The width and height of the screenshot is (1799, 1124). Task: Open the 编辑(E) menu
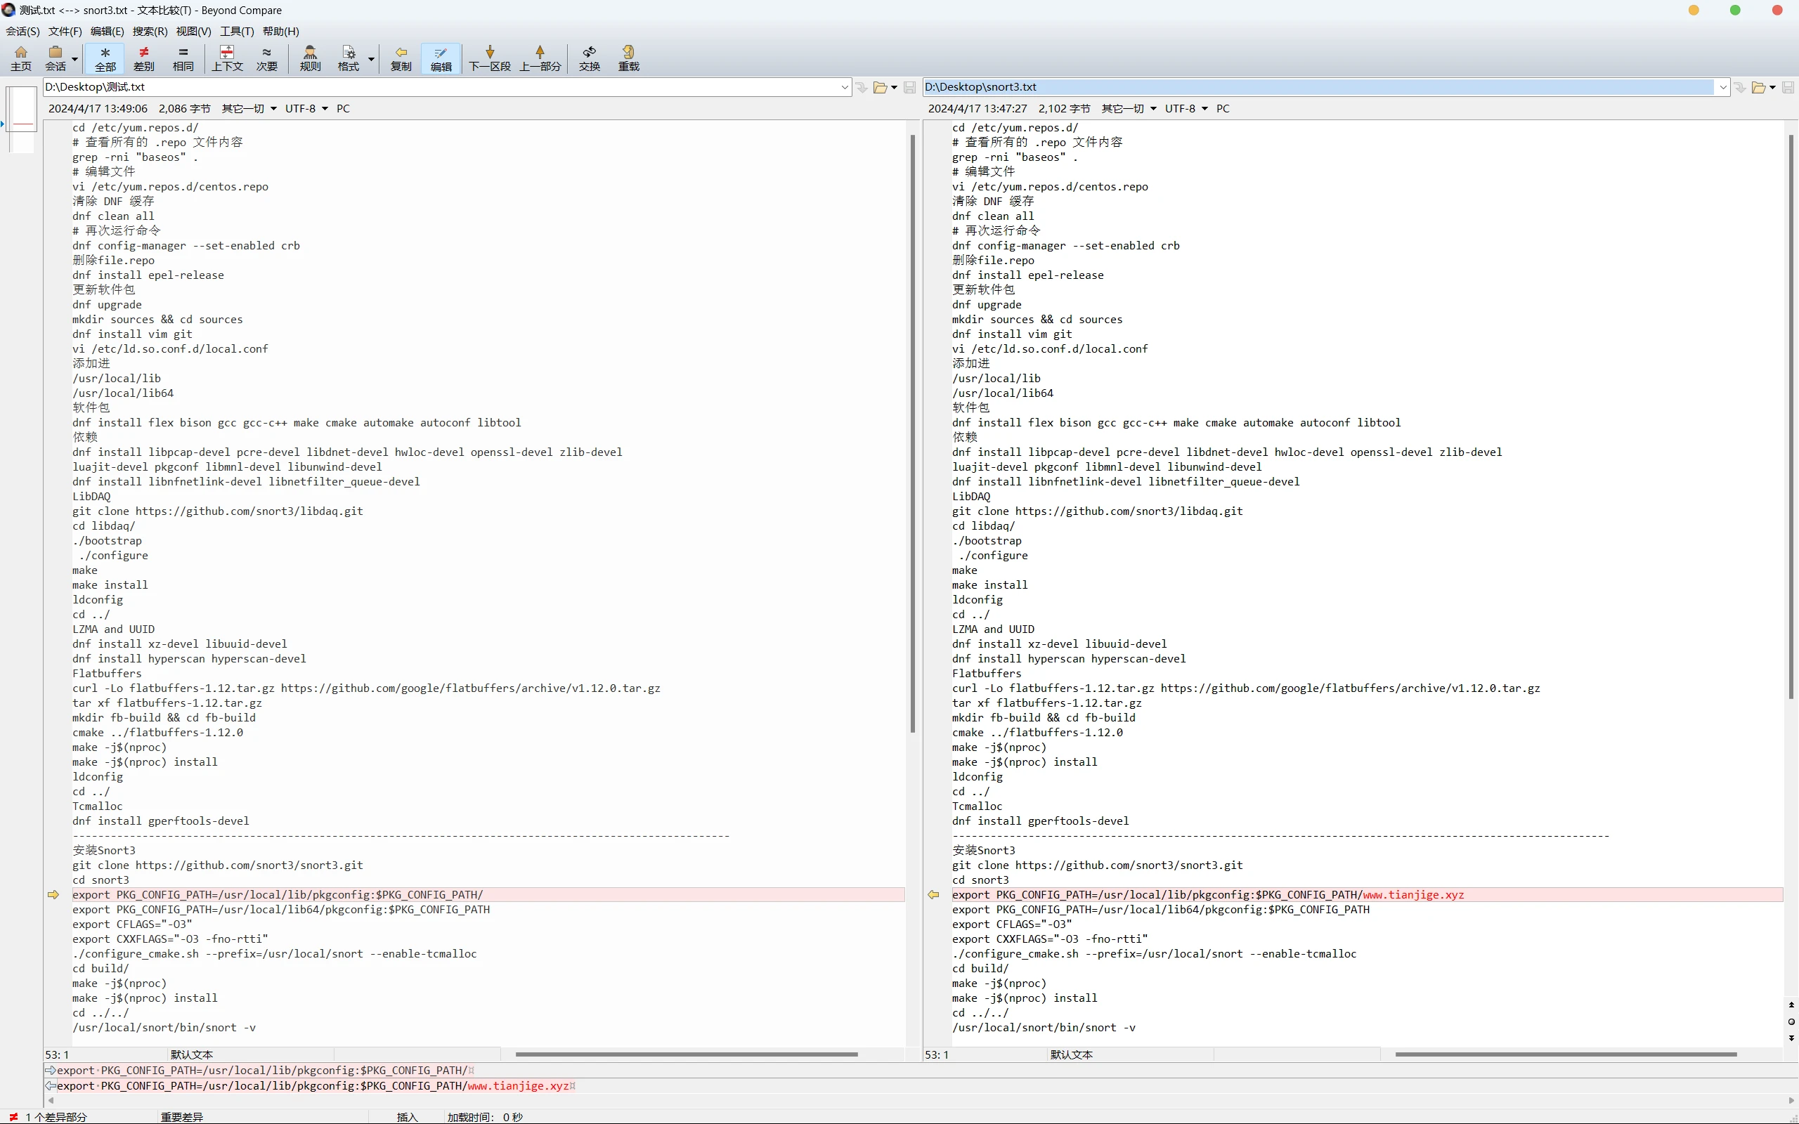(x=108, y=31)
